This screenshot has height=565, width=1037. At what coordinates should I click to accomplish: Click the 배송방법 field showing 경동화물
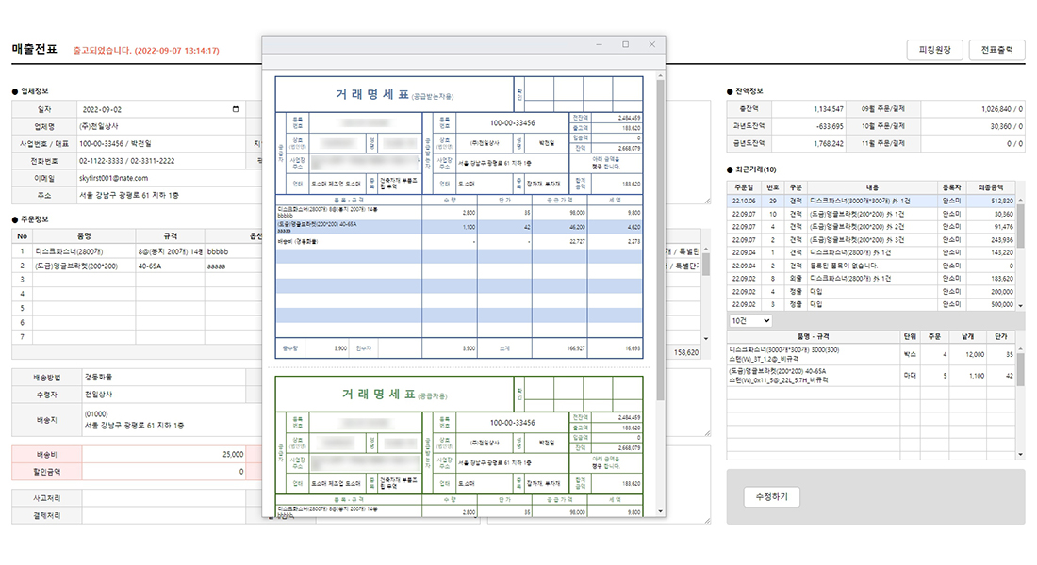tap(163, 378)
